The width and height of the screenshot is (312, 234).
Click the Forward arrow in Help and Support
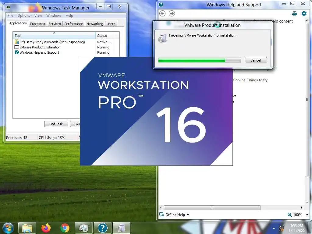(172, 13)
